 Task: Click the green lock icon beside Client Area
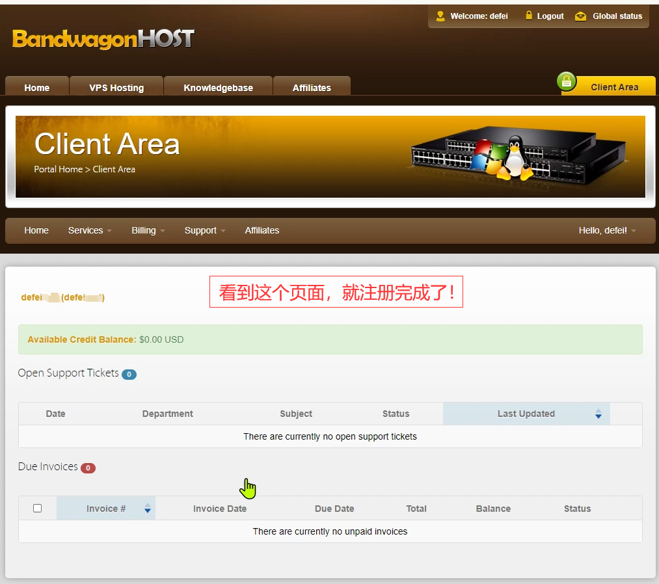[566, 81]
